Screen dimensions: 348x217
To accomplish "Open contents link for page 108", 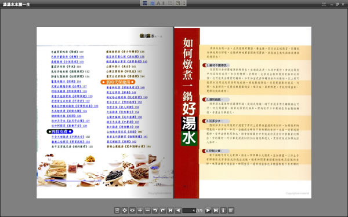I will [x=67, y=57].
